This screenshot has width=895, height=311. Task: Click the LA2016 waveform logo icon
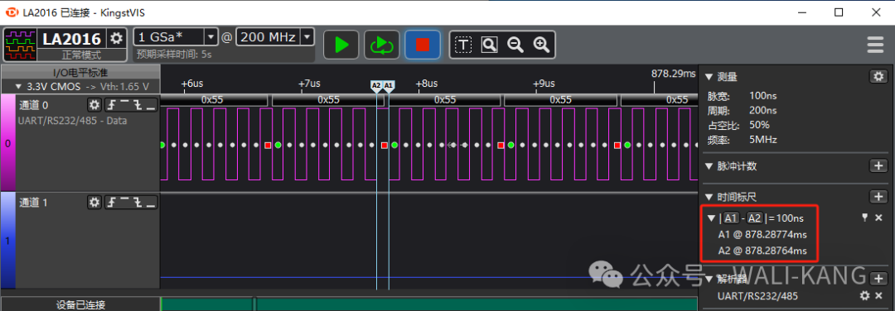point(20,45)
